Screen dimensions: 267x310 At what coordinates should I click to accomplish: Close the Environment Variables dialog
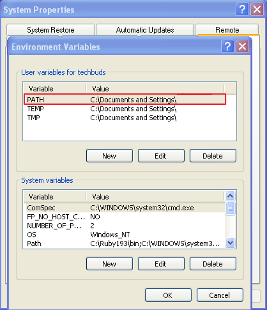pos(242,46)
